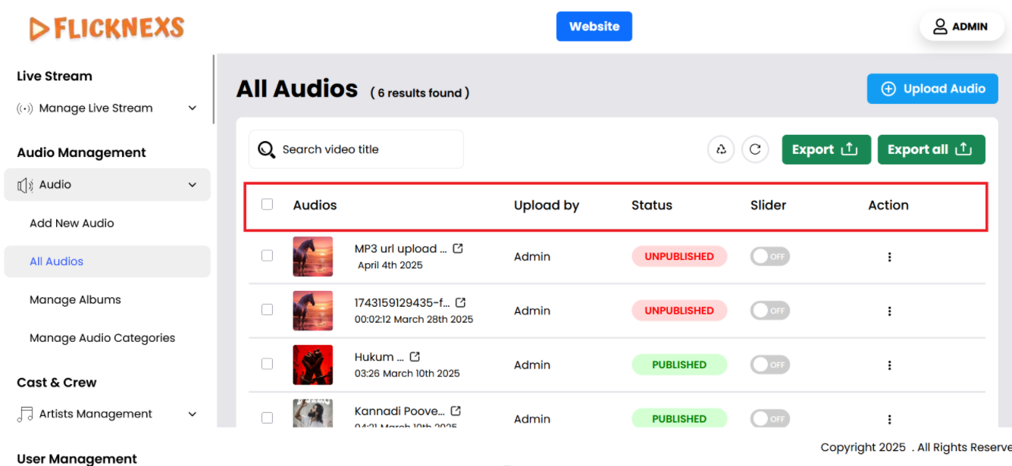Open Manage Albums in the sidebar
The height and width of the screenshot is (466, 1012).
(75, 300)
